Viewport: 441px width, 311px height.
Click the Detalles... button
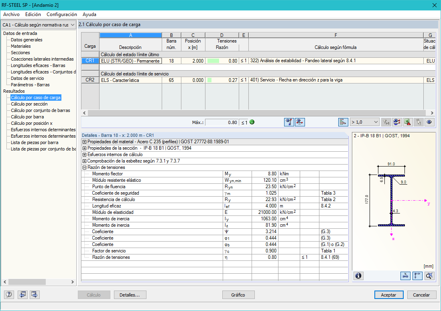pyautogui.click(x=130, y=295)
